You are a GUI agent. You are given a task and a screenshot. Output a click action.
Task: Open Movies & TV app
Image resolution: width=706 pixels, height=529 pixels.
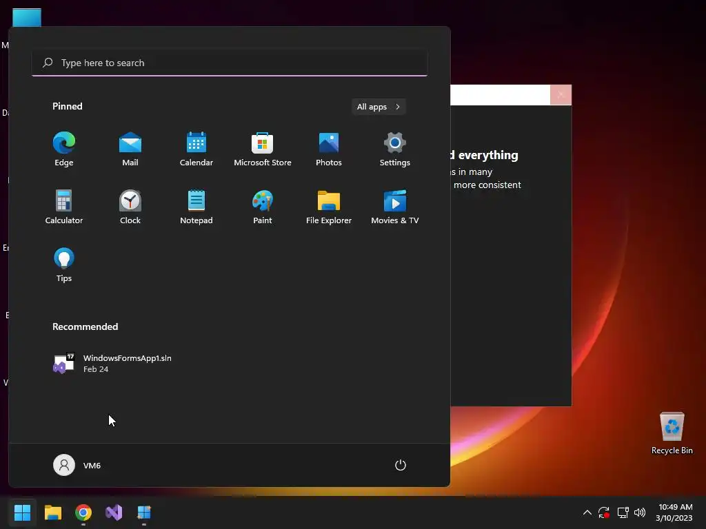tap(395, 207)
